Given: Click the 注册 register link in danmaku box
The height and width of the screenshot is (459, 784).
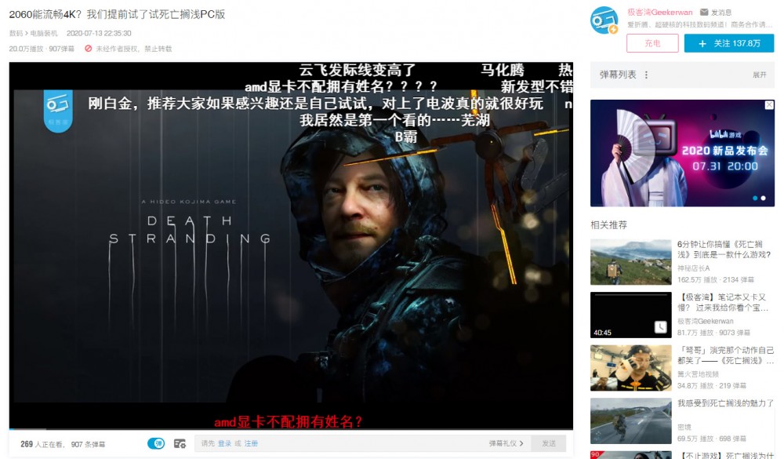Looking at the screenshot, I should click(251, 443).
